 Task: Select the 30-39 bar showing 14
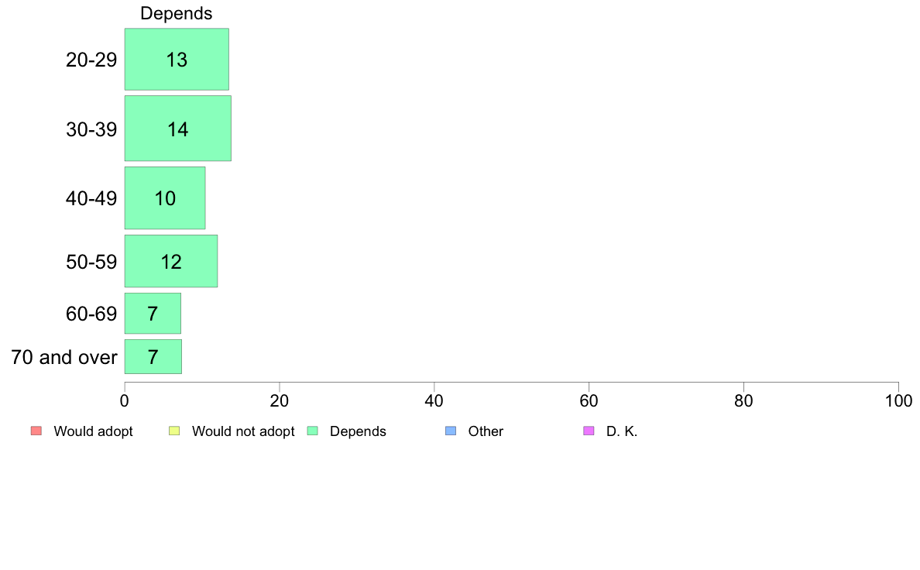coord(178,129)
